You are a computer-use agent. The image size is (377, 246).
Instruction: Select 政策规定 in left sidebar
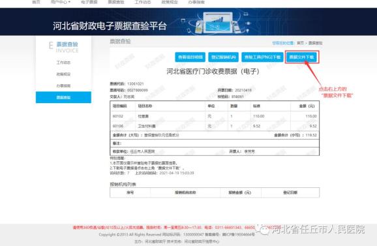click(63, 74)
